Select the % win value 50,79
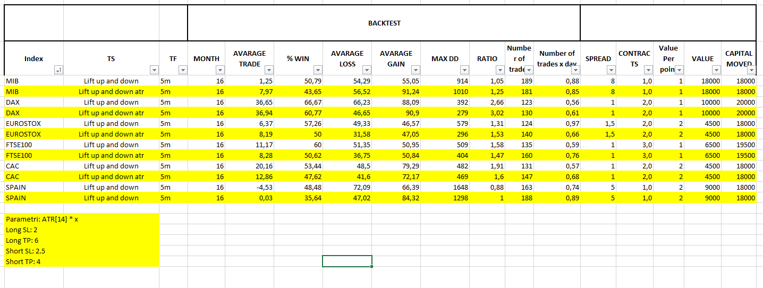This screenshot has width=763, height=288. 298,81
